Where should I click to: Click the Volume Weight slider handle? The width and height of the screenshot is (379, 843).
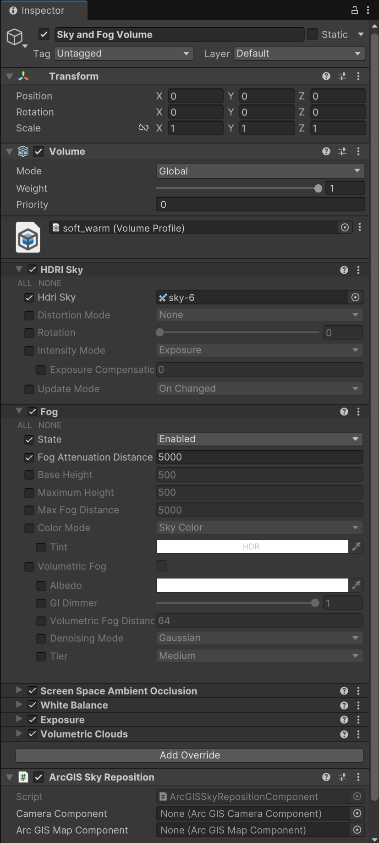(318, 188)
